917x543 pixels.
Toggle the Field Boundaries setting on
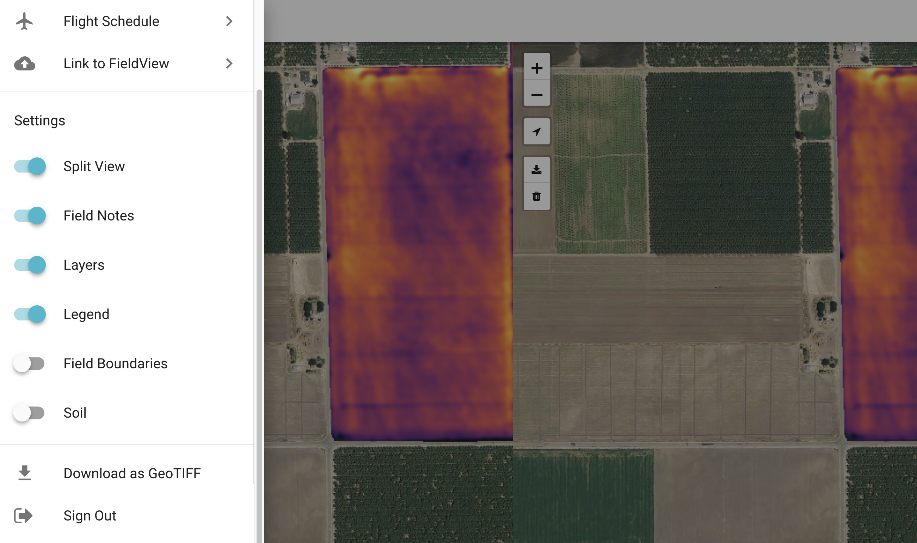[29, 363]
